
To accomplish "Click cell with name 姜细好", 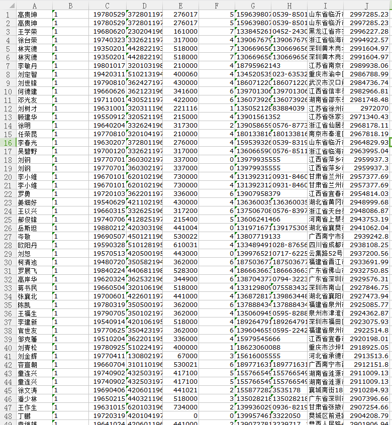I will (34, 202).
